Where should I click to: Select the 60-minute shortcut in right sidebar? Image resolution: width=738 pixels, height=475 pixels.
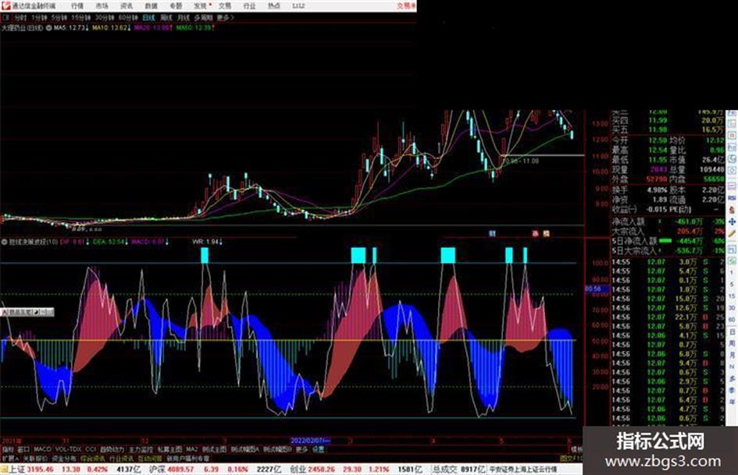tap(732, 320)
